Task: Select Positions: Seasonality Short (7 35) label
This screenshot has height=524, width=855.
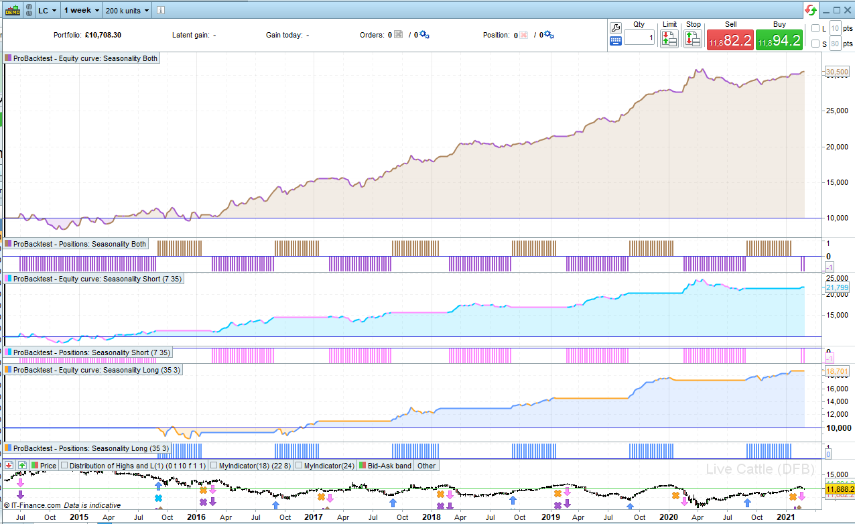Action: point(88,352)
